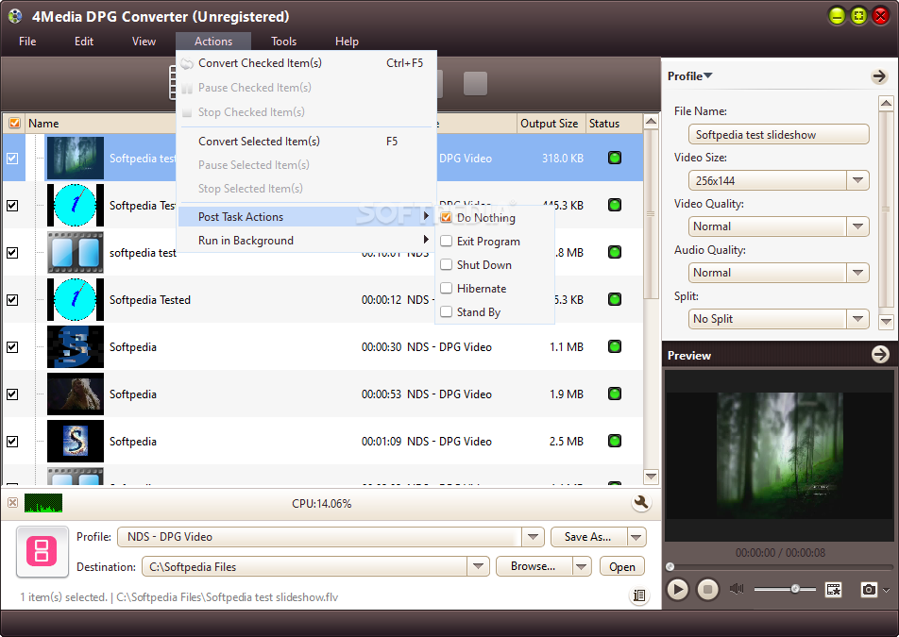Uncheck the checkbox for the 00:01:09 Softpedia row
The width and height of the screenshot is (899, 637).
coord(12,442)
